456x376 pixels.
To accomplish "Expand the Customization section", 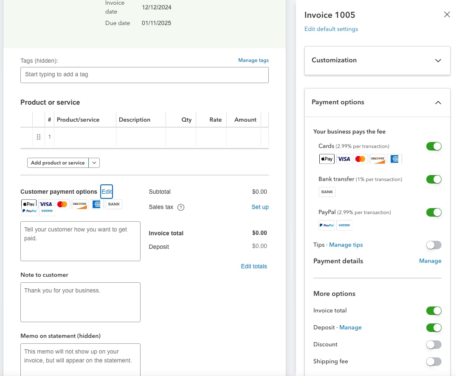I will point(438,60).
